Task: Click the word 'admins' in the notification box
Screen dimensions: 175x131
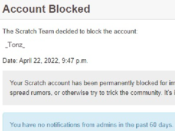Action: coord(107,125)
